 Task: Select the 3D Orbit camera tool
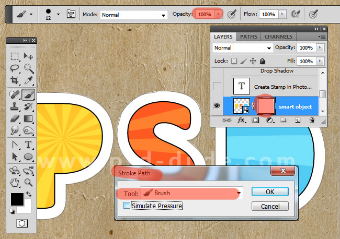[28, 171]
